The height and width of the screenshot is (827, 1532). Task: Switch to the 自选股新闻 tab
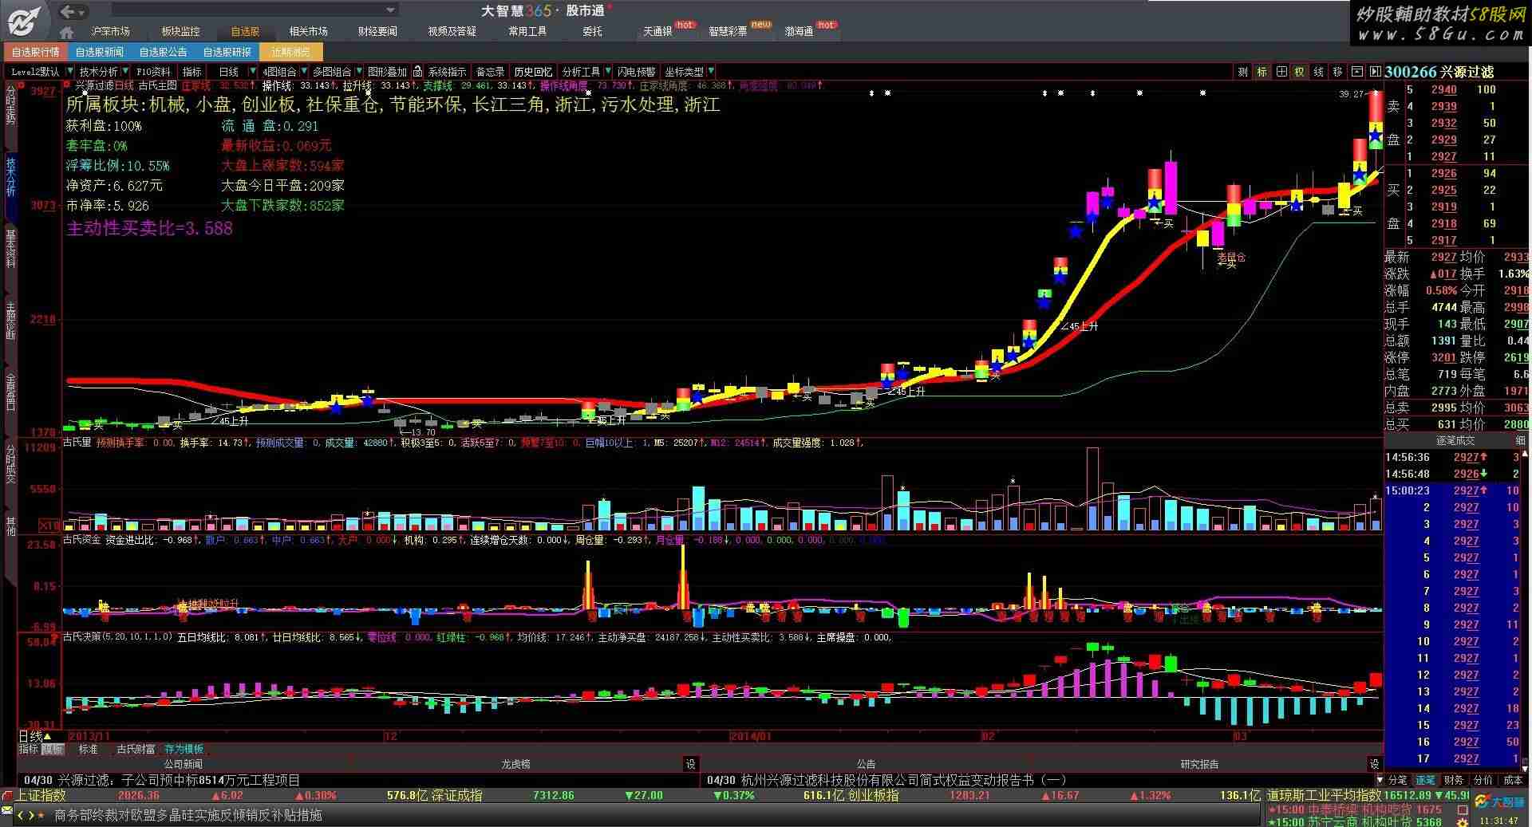point(100,53)
